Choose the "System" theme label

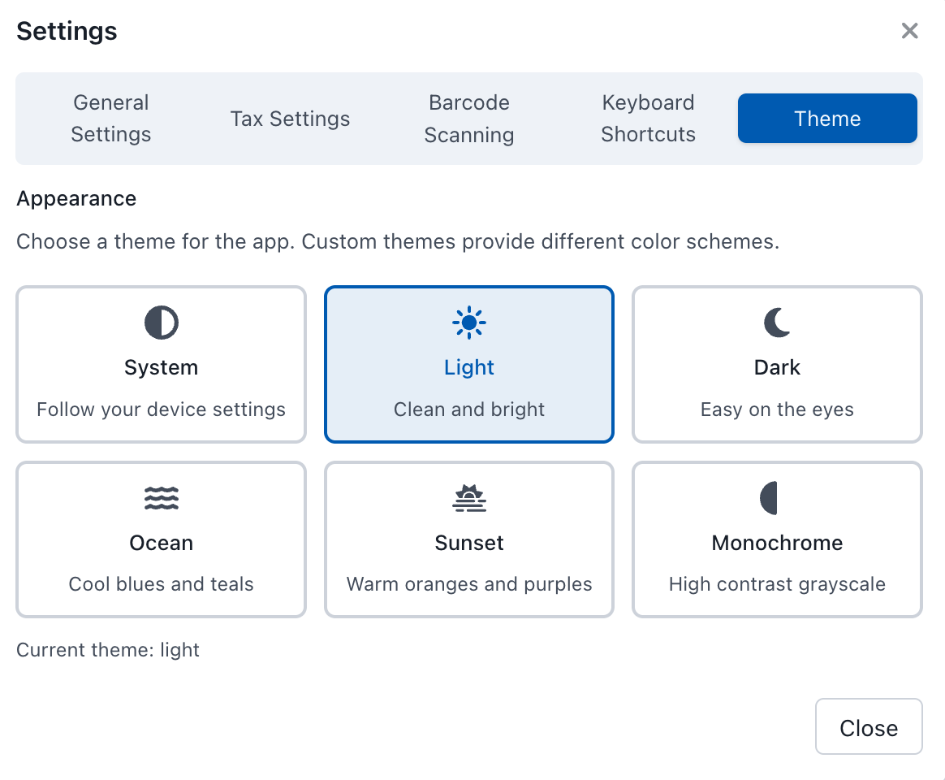tap(161, 367)
